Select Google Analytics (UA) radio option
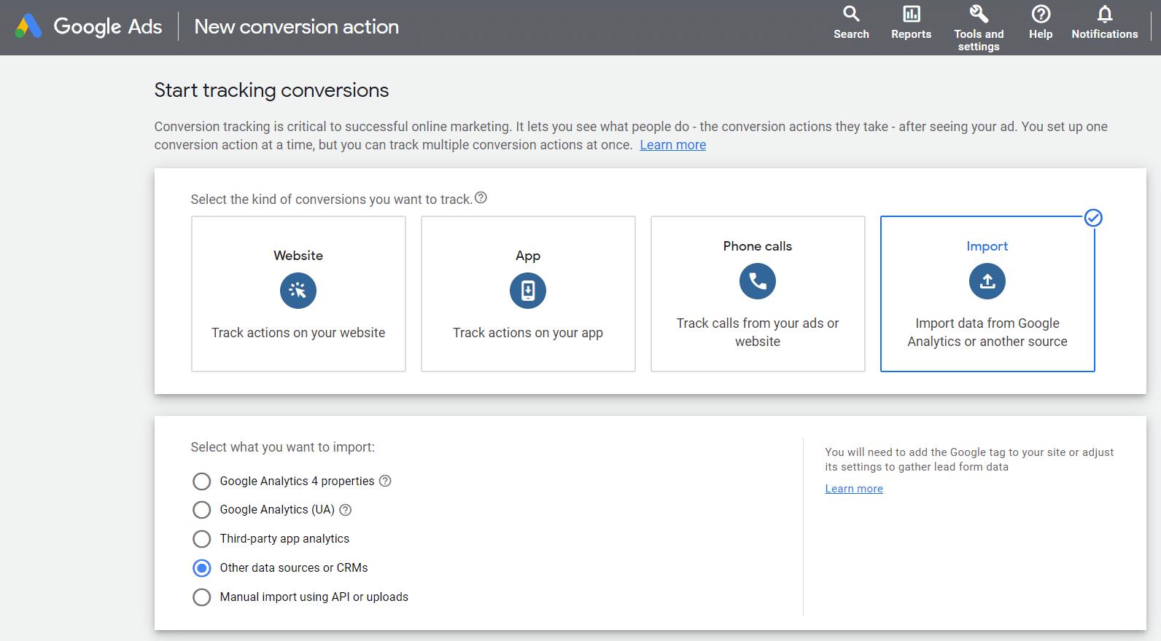 pos(202,510)
